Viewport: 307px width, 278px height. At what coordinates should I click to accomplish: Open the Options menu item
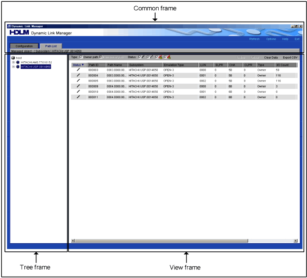pyautogui.click(x=271, y=39)
